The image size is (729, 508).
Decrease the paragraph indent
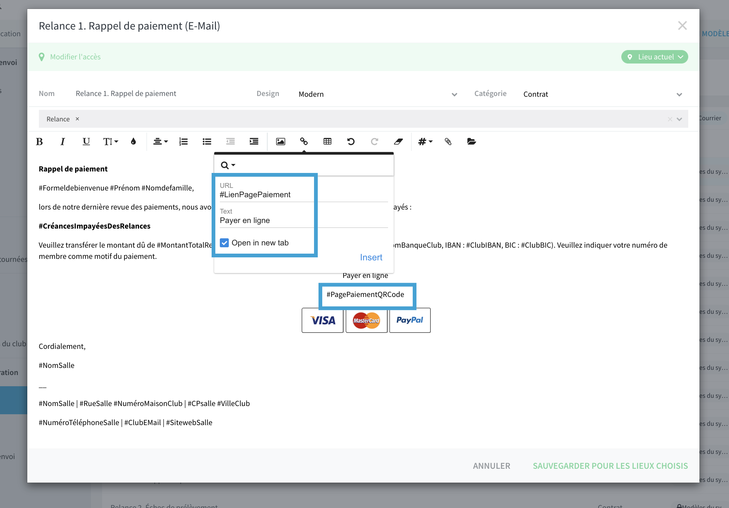[231, 142]
